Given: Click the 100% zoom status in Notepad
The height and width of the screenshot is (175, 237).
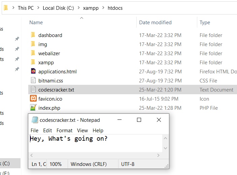Looking at the screenshot, I should tap(56, 164).
